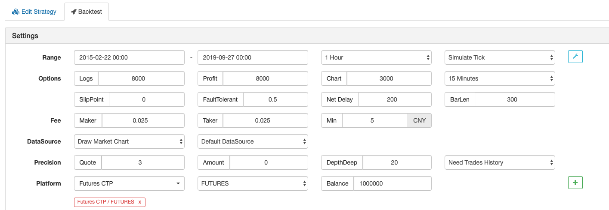This screenshot has height=210, width=609.
Task: Click the end date field 2019-09-27
Action: tap(253, 57)
